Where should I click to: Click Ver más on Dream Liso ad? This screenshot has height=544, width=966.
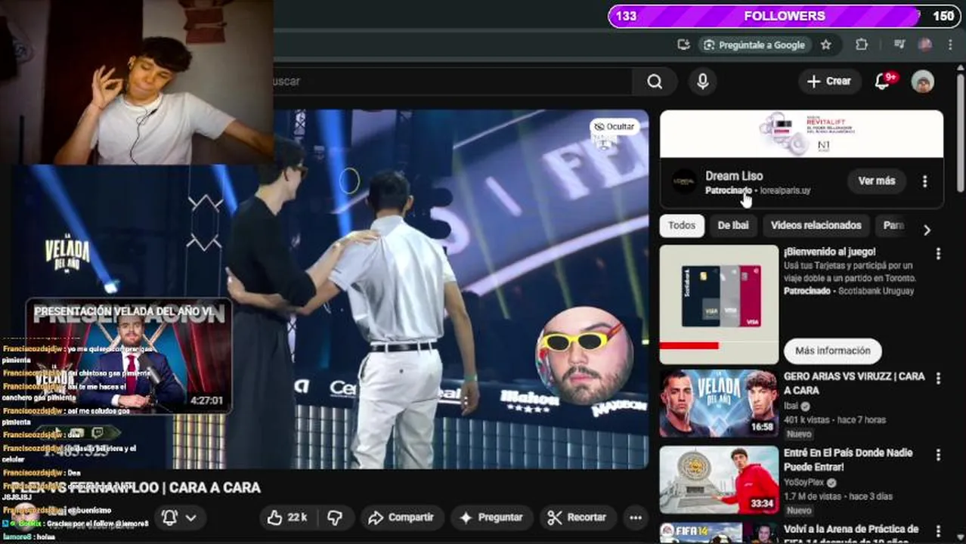coord(876,181)
